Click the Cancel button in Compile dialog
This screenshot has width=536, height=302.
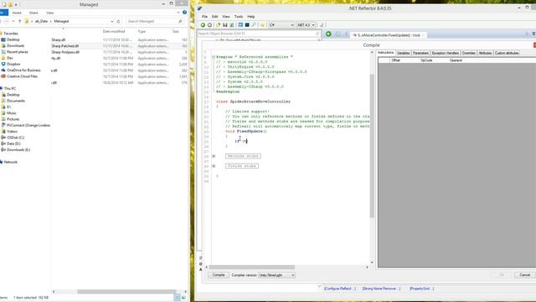click(524, 275)
